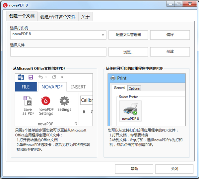199x179 pixels.
Task: Select the General tab in Print preview
Action: click(x=119, y=88)
